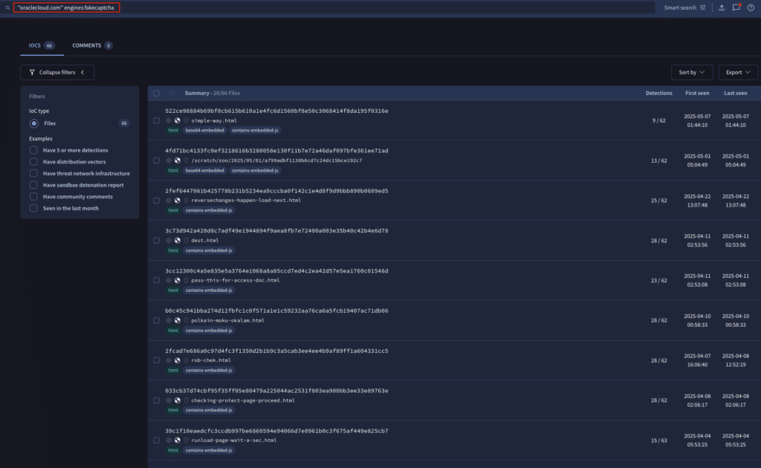761x468 pixels.
Task: Click the help question mark icon
Action: [751, 7]
